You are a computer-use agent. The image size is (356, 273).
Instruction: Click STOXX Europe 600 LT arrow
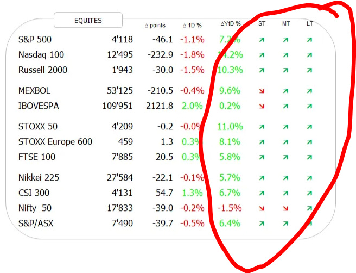pos(309,142)
